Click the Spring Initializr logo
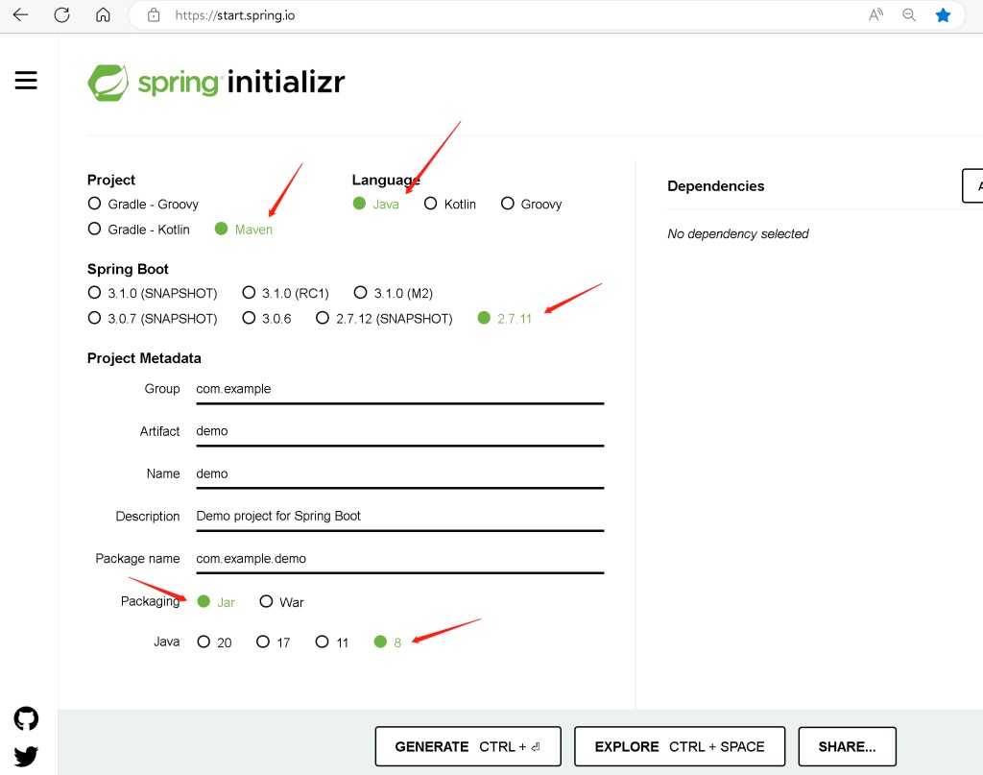 (216, 83)
